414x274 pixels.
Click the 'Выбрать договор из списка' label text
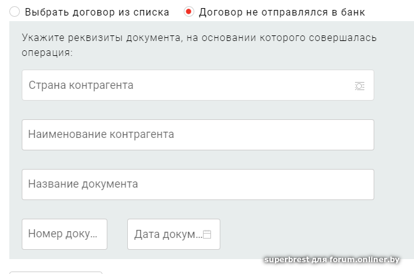pyautogui.click(x=97, y=12)
